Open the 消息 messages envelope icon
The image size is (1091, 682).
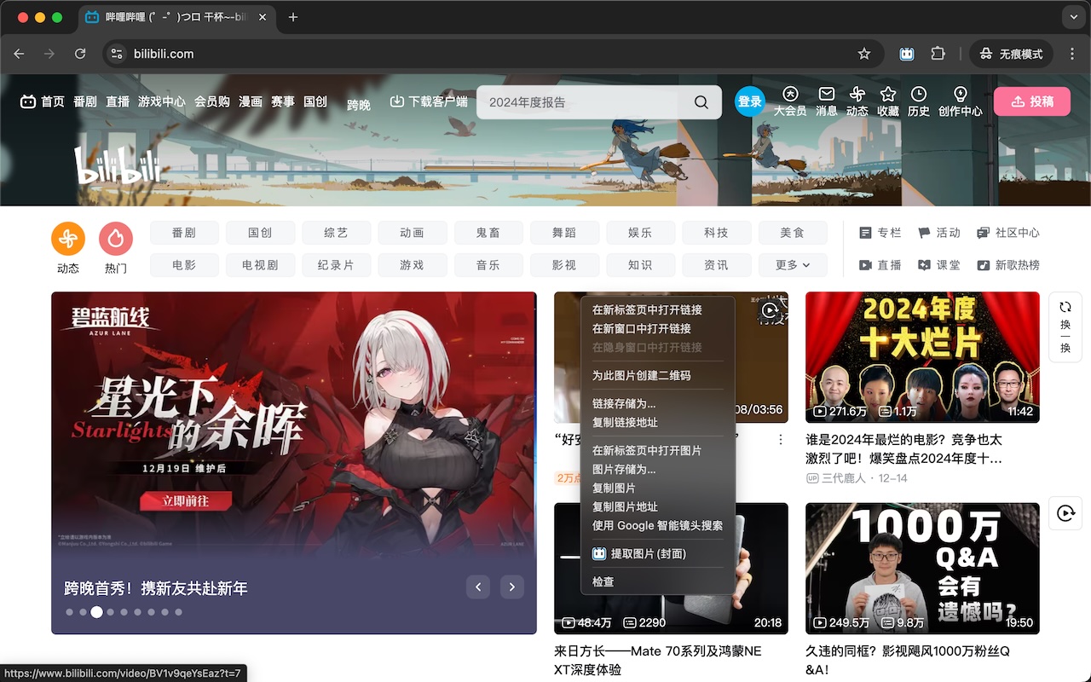click(x=825, y=95)
